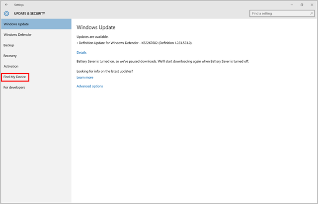Close the Settings window
The height and width of the screenshot is (204, 318).
tap(312, 4)
